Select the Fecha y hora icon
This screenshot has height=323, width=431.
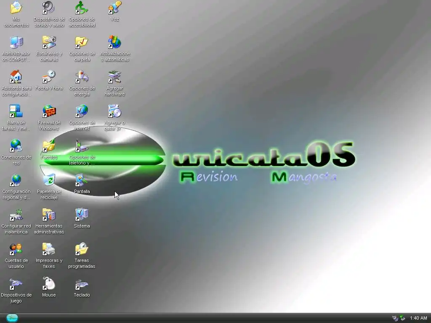49,77
